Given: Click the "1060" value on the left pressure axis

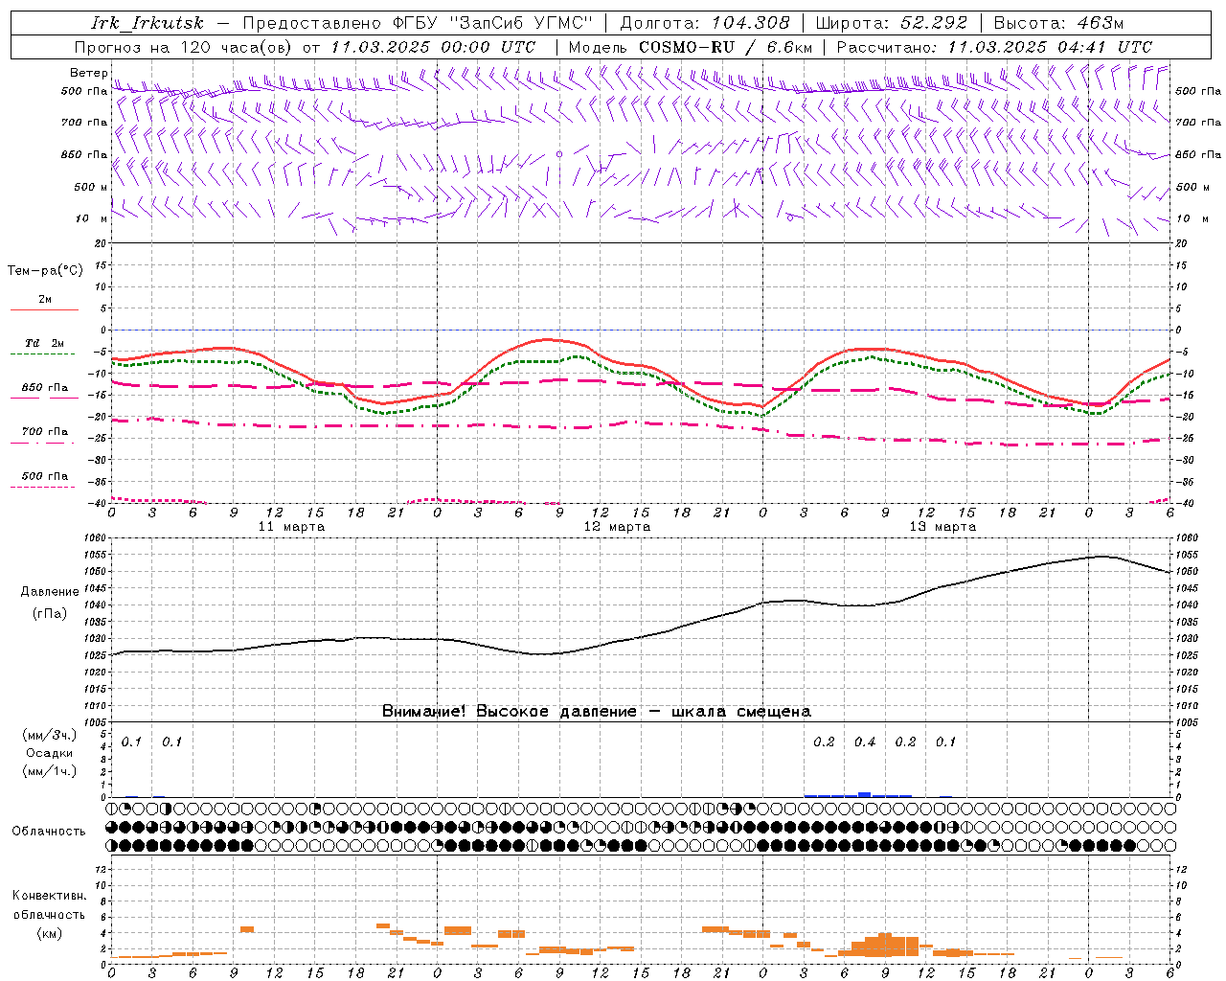Looking at the screenshot, I should click(97, 537).
